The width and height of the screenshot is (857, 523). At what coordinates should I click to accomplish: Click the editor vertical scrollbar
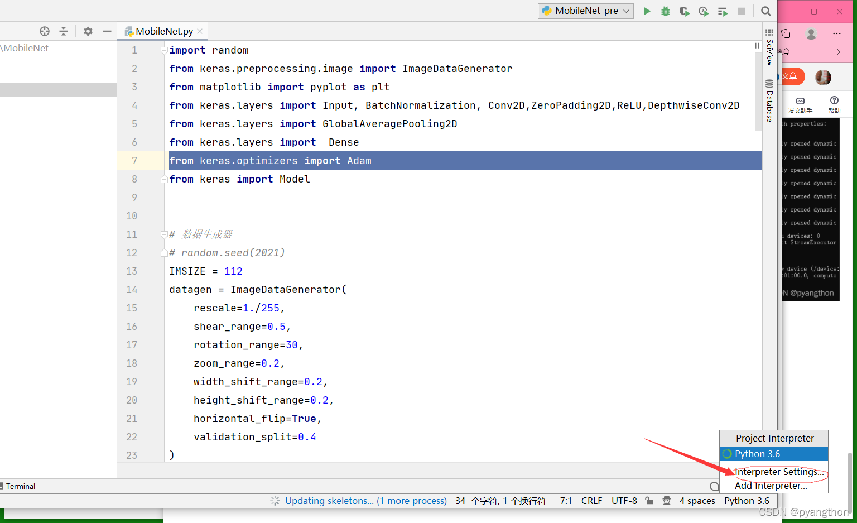(x=758, y=92)
